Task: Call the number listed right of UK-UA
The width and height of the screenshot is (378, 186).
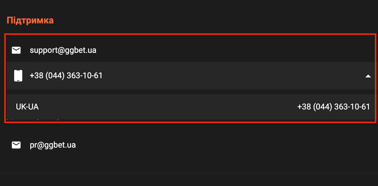Action: (x=334, y=107)
